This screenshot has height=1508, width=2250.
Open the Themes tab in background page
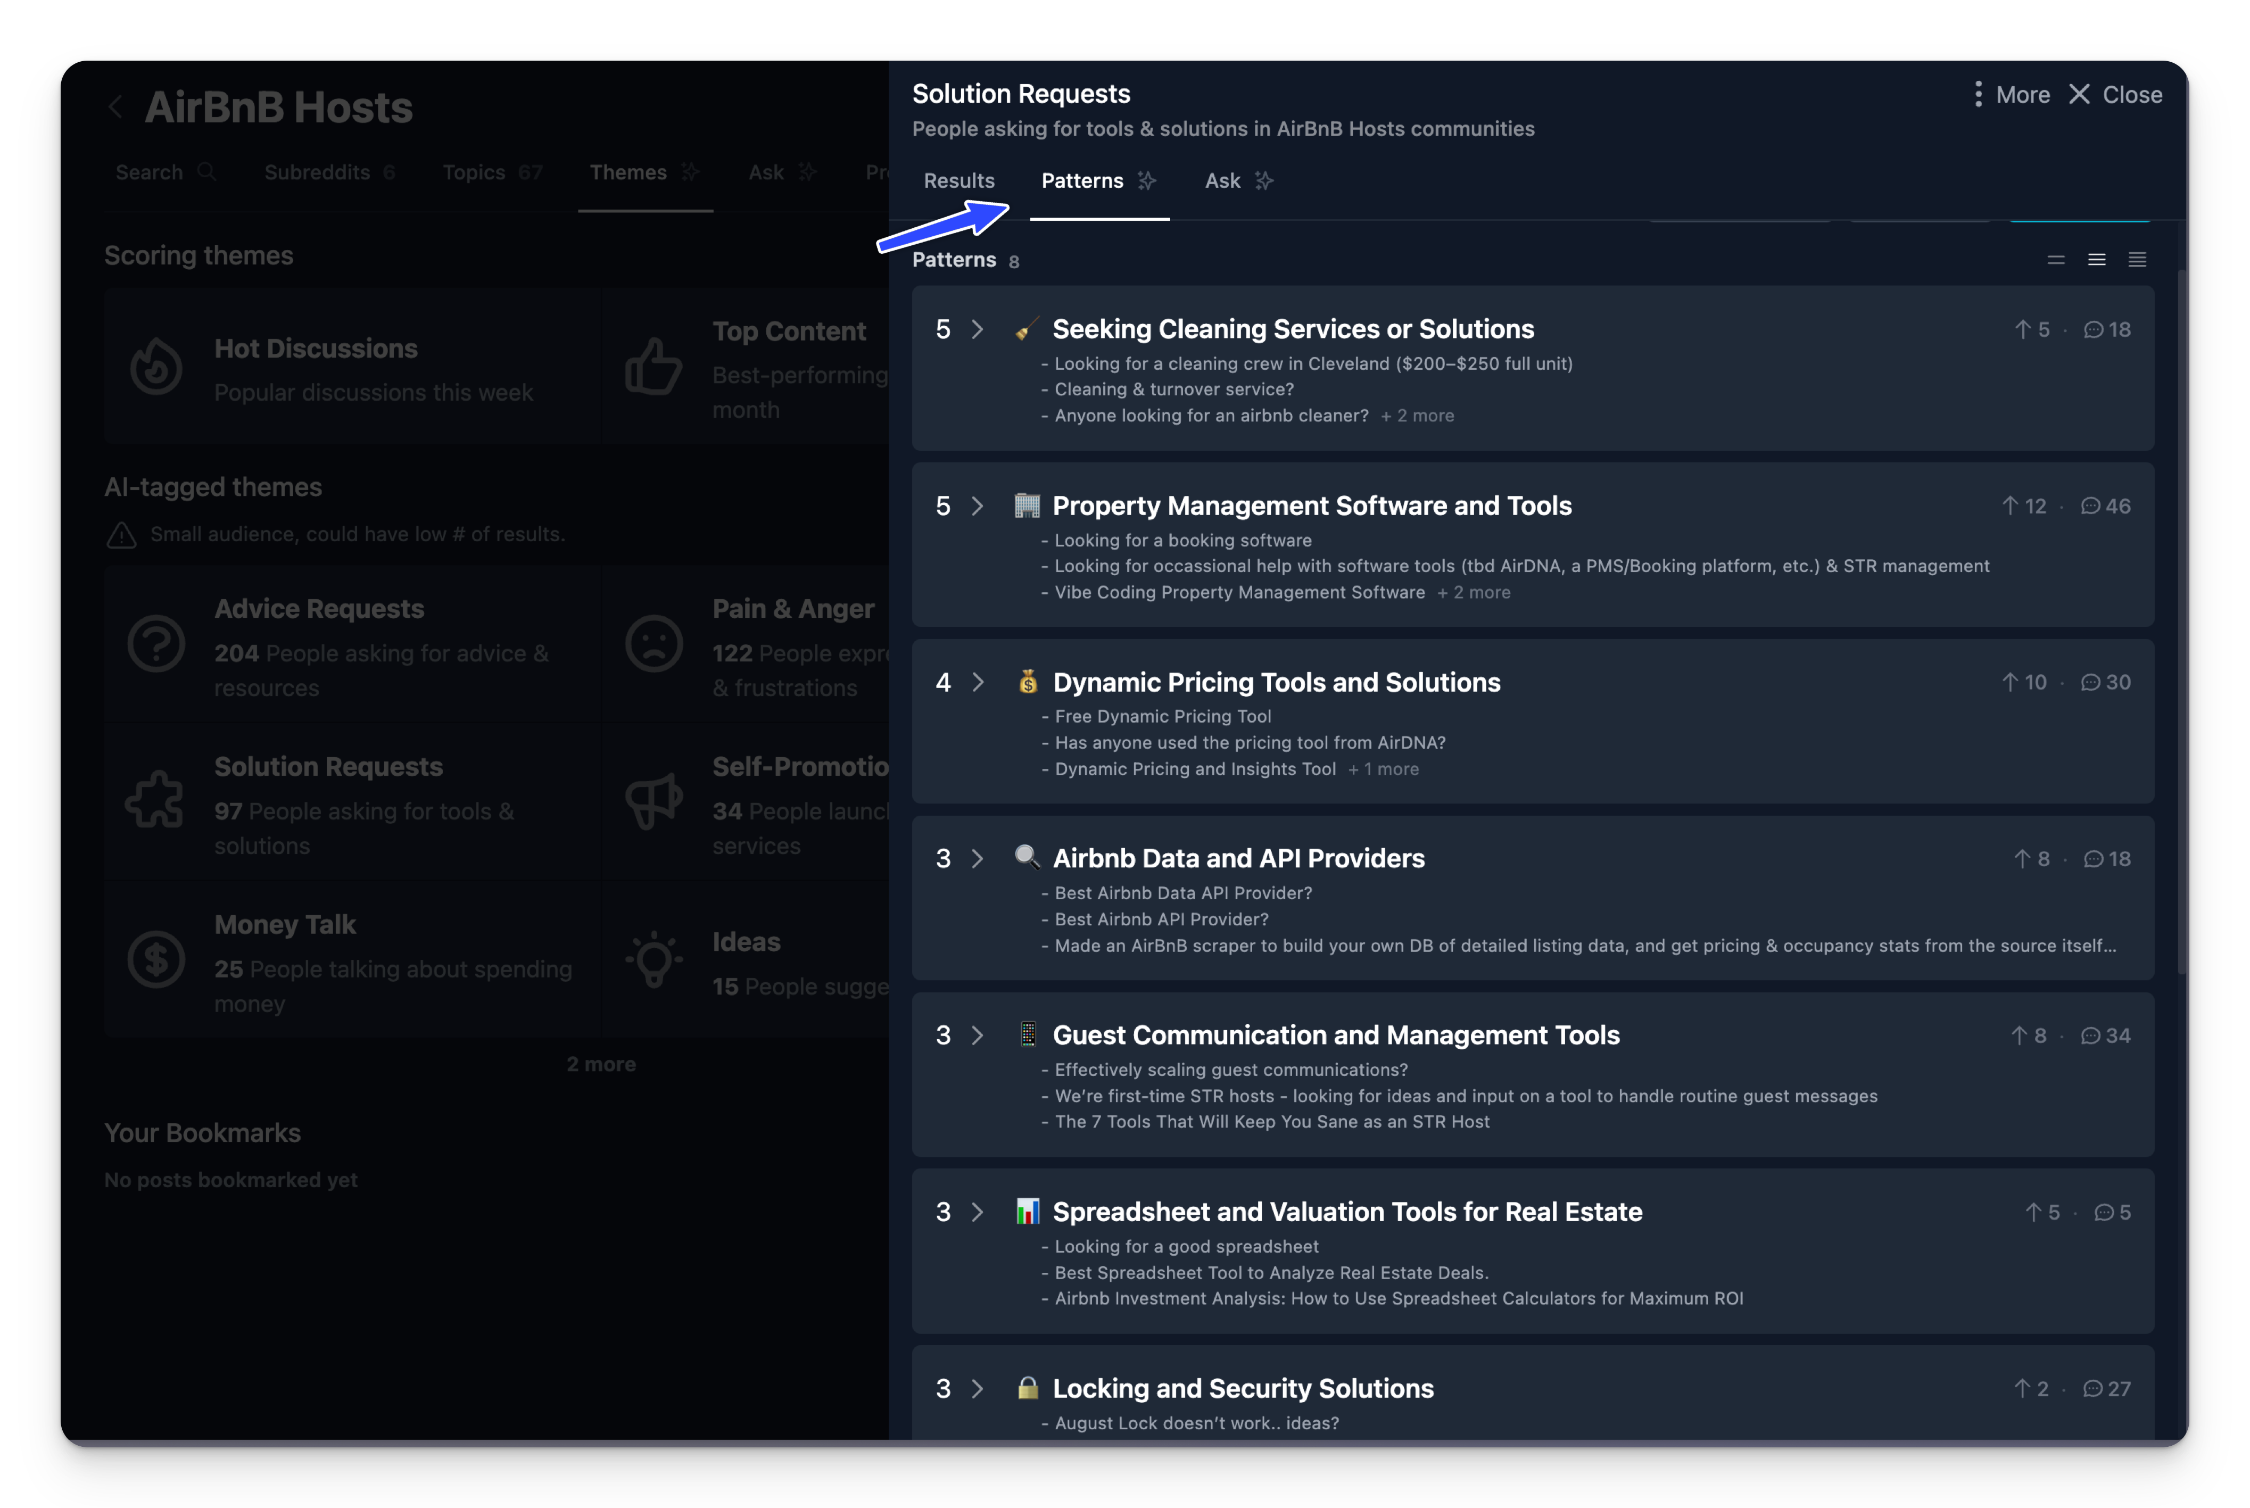tap(644, 172)
